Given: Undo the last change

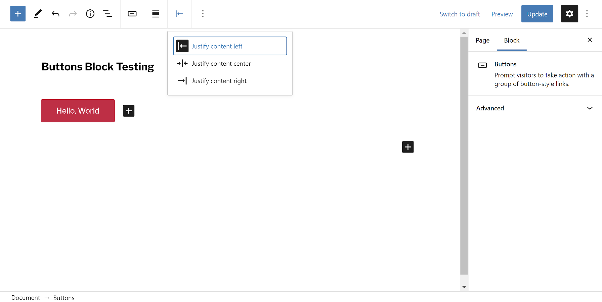Looking at the screenshot, I should 56,14.
